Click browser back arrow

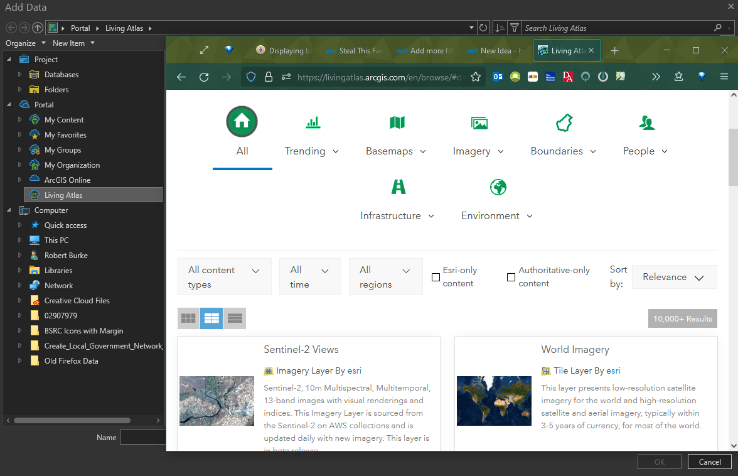pos(181,77)
